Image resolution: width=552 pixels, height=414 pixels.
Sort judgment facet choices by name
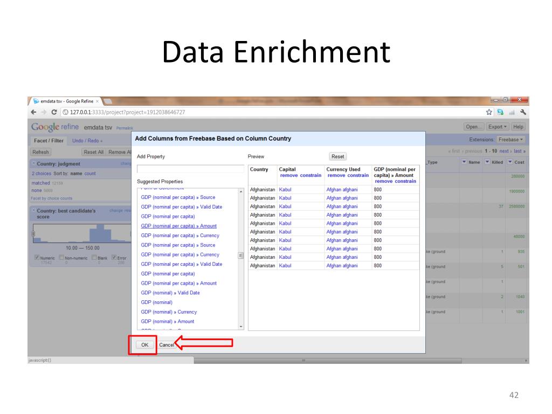pos(76,174)
